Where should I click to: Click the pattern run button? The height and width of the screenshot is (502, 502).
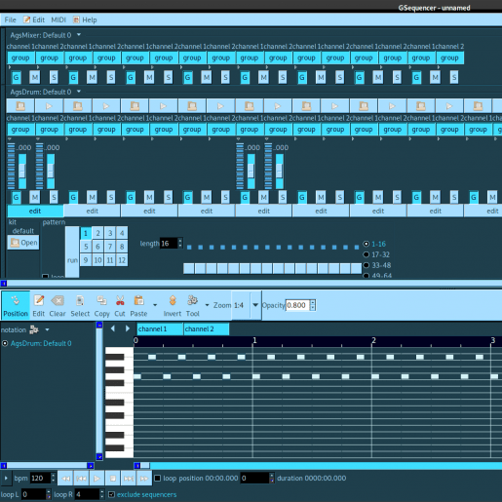click(x=72, y=251)
